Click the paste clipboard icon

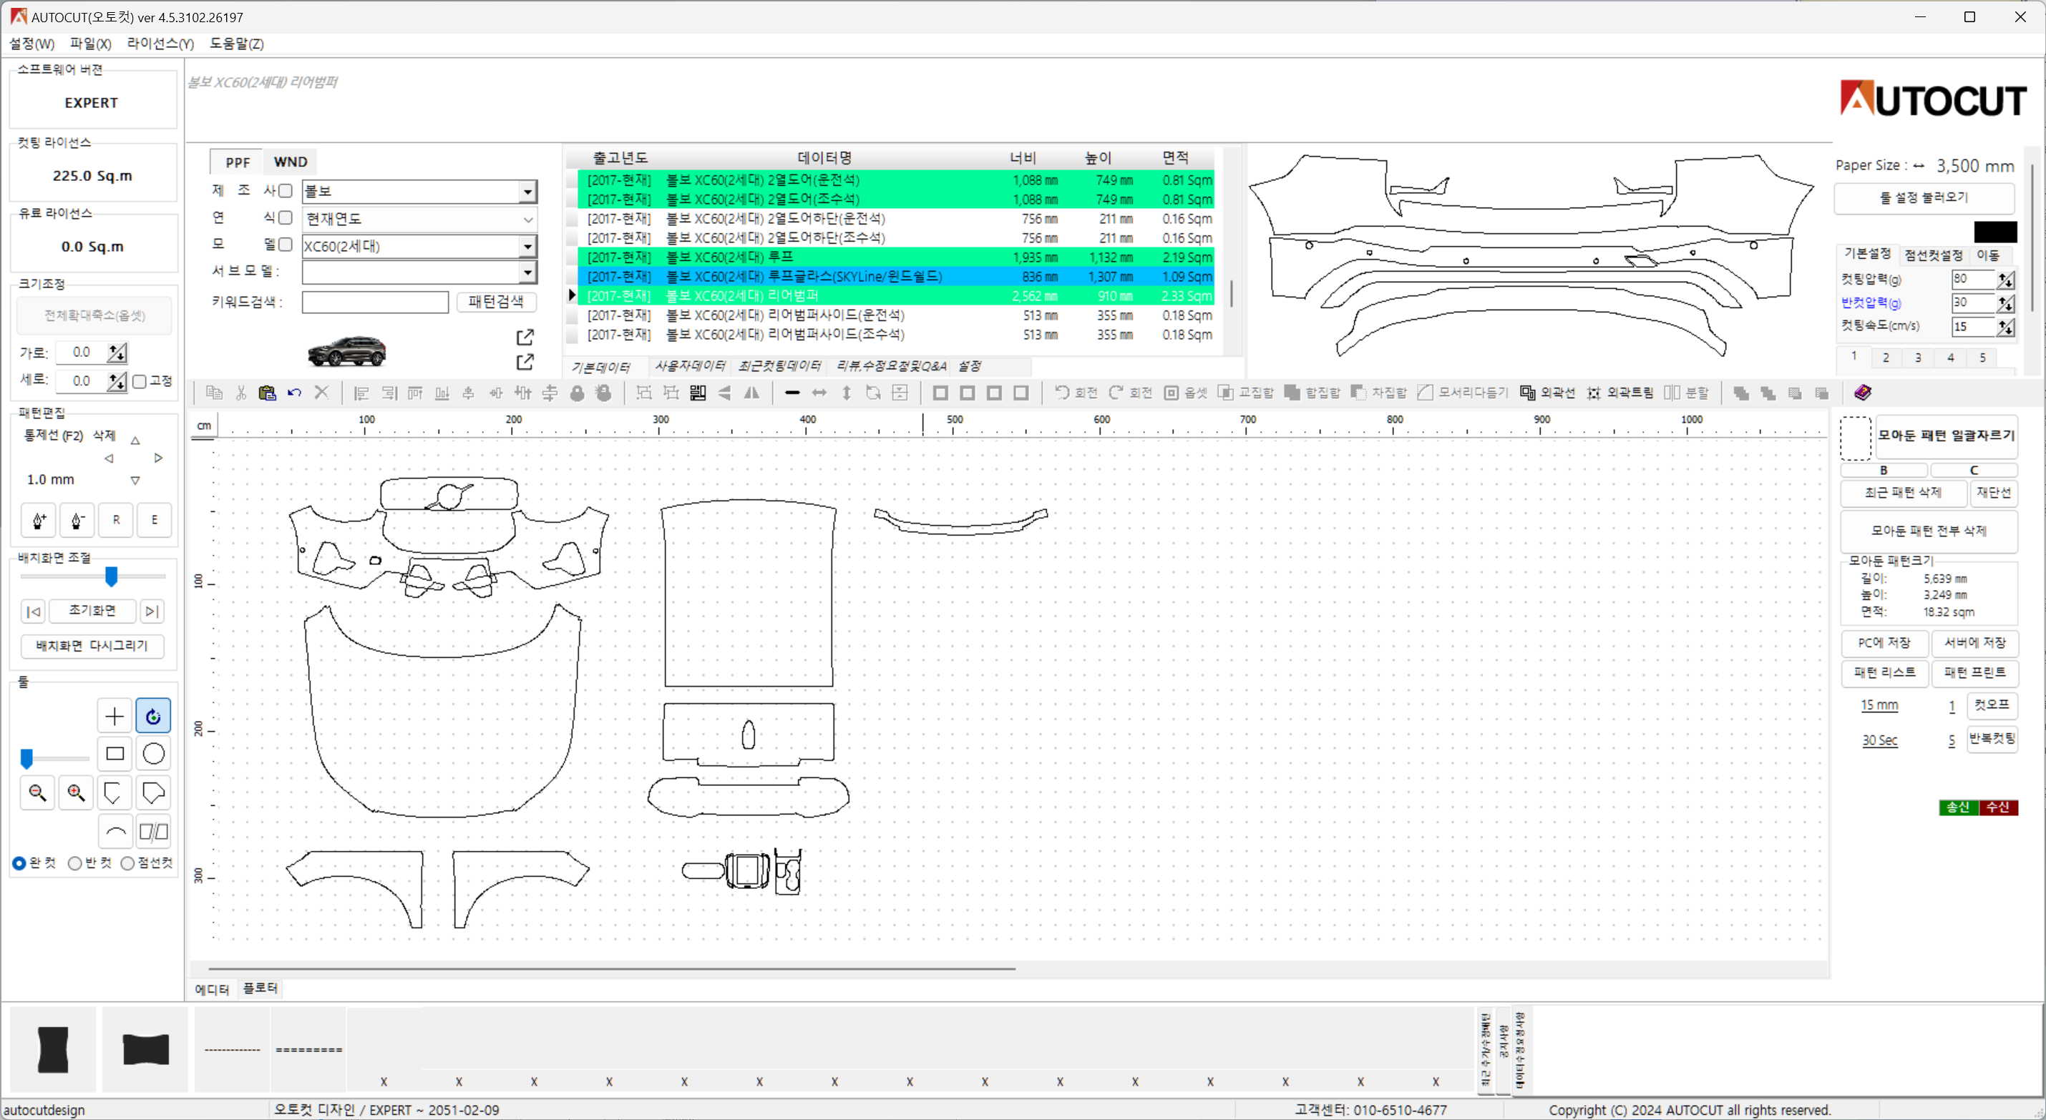(x=268, y=393)
